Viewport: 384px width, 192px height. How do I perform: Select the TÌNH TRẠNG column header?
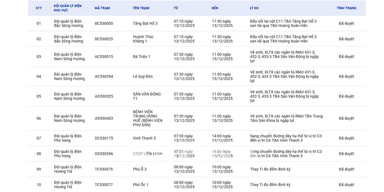click(346, 8)
